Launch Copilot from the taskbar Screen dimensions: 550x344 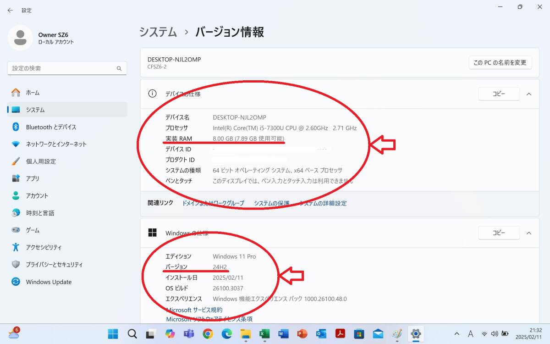170,333
